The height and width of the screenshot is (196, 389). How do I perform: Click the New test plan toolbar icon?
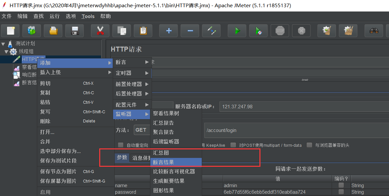11,31
